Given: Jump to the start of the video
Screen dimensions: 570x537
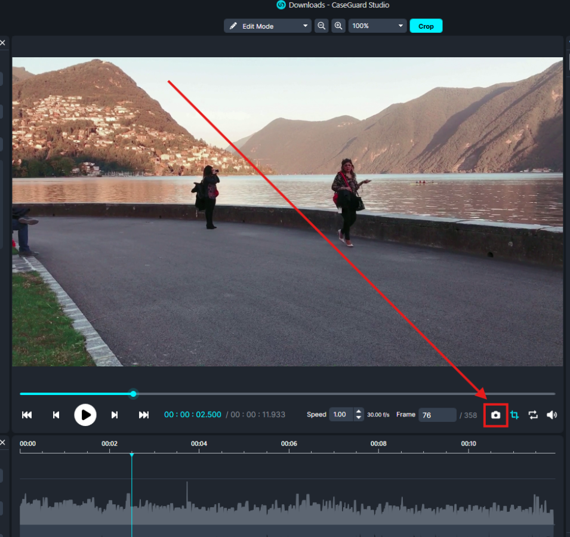Looking at the screenshot, I should coord(27,415).
